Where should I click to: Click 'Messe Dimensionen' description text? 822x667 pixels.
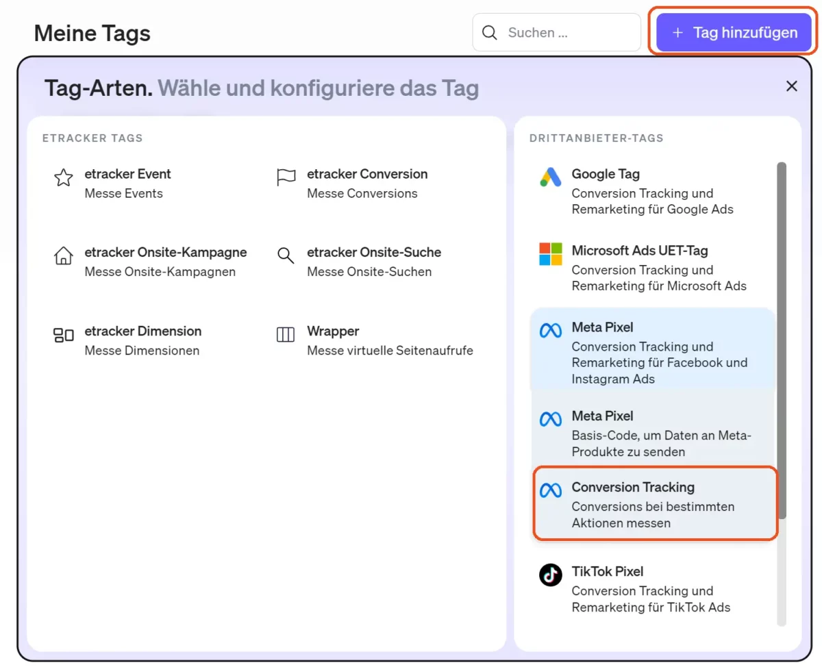pyautogui.click(x=142, y=351)
